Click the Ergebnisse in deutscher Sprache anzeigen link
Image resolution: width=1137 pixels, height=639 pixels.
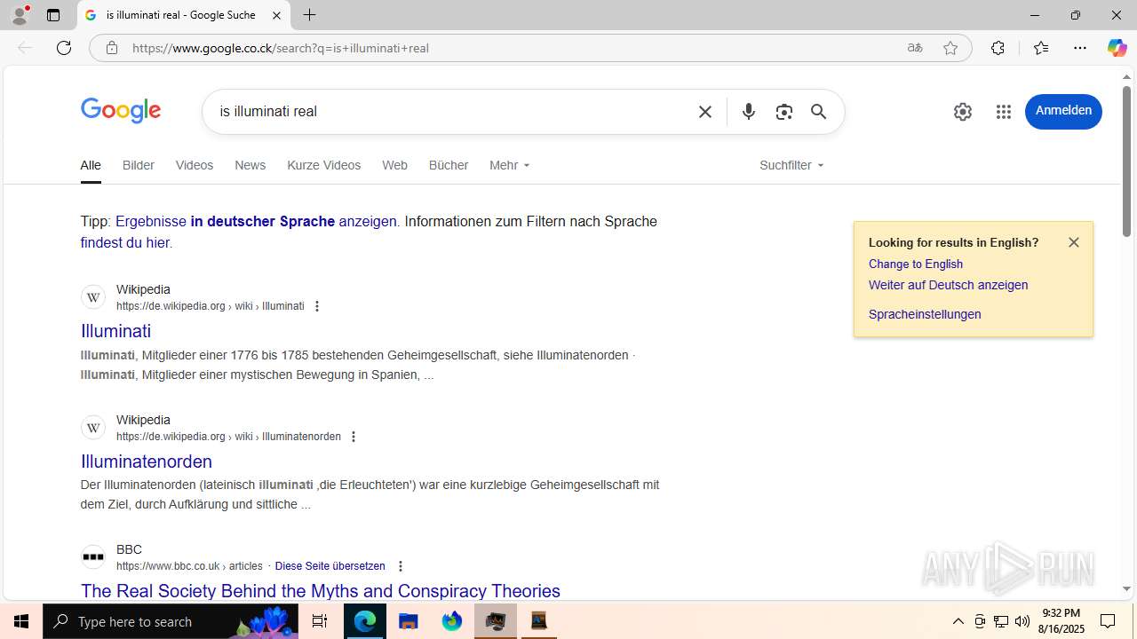pos(256,221)
